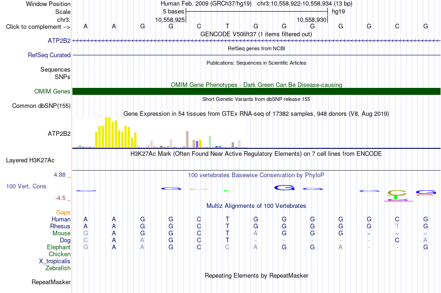441x293 pixels.
Task: Open 'Publications: Sequences in Scientific Articles' title
Action: [256, 63]
